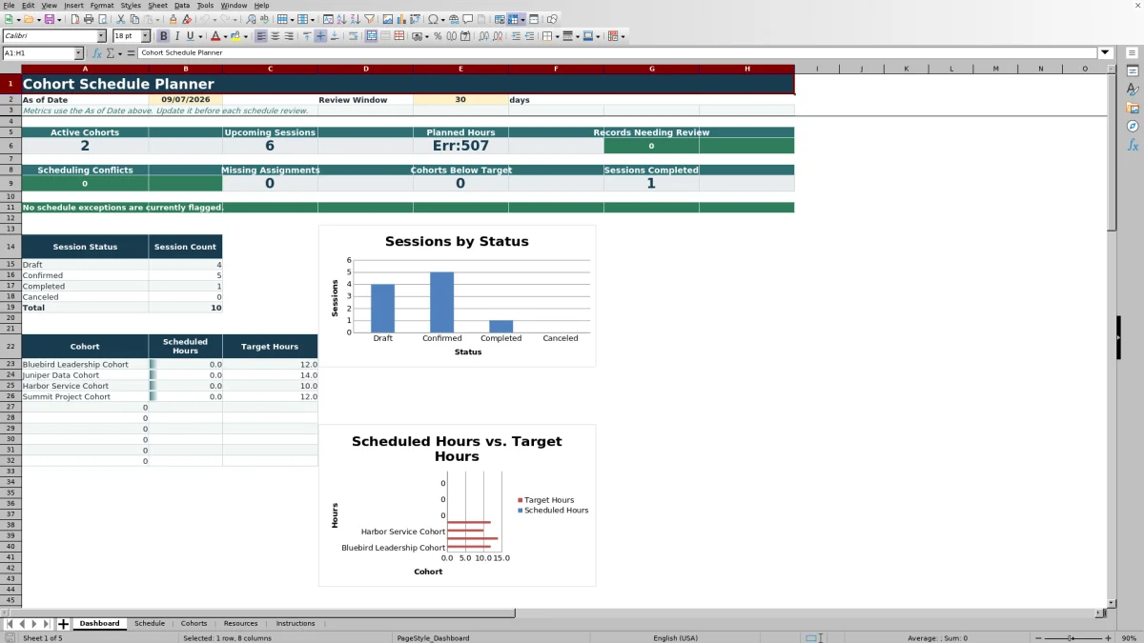
Task: Open the Data menu
Action: pyautogui.click(x=181, y=6)
